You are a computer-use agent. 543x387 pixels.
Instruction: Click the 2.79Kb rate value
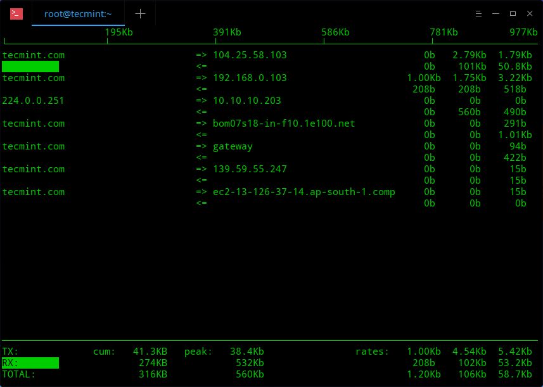470,55
